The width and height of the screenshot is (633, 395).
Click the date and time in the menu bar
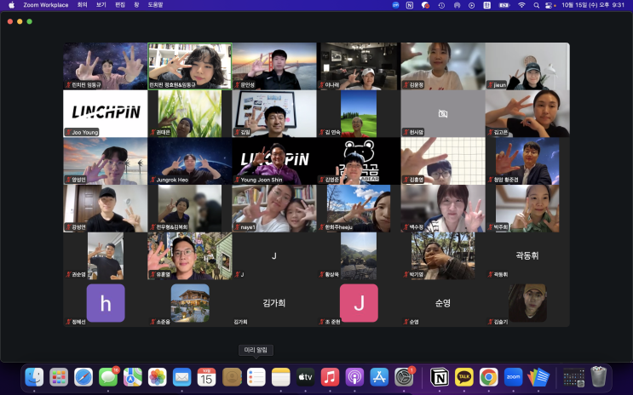tap(595, 5)
